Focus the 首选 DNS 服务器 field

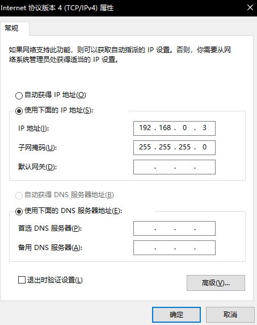point(174,228)
